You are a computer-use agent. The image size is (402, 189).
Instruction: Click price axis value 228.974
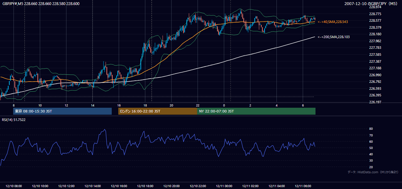tap(375, 7)
